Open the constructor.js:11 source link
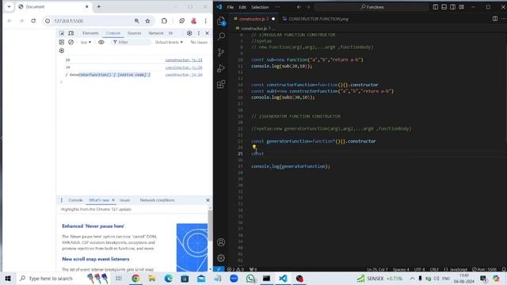The width and height of the screenshot is (507, 285). (184, 60)
